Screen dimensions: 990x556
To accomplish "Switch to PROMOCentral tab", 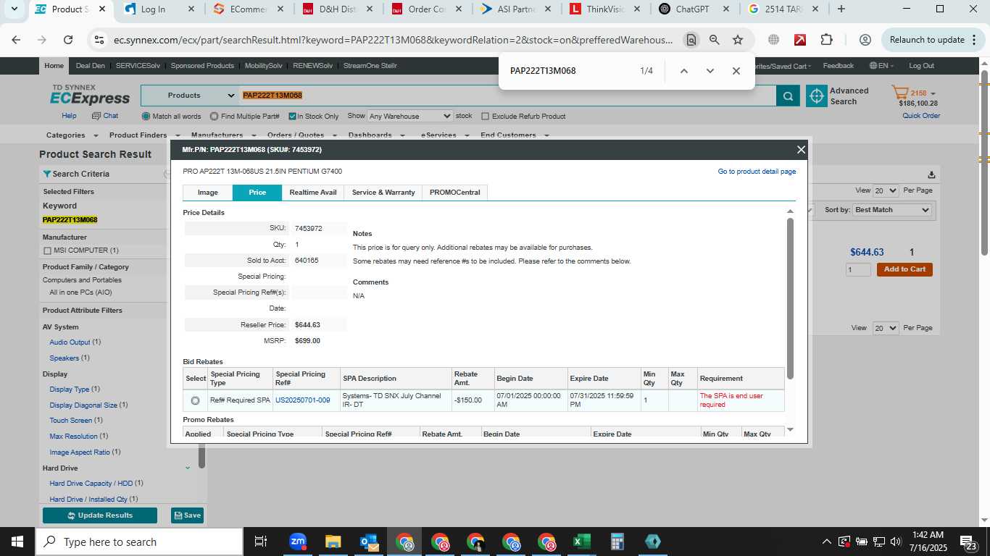I will pyautogui.click(x=455, y=193).
